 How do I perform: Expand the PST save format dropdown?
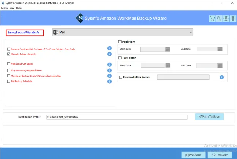(x=122, y=33)
